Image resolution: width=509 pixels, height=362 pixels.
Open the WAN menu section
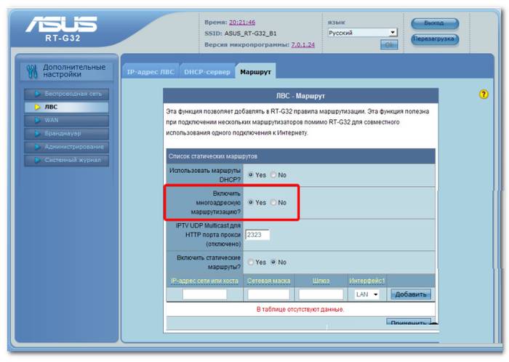(x=67, y=121)
